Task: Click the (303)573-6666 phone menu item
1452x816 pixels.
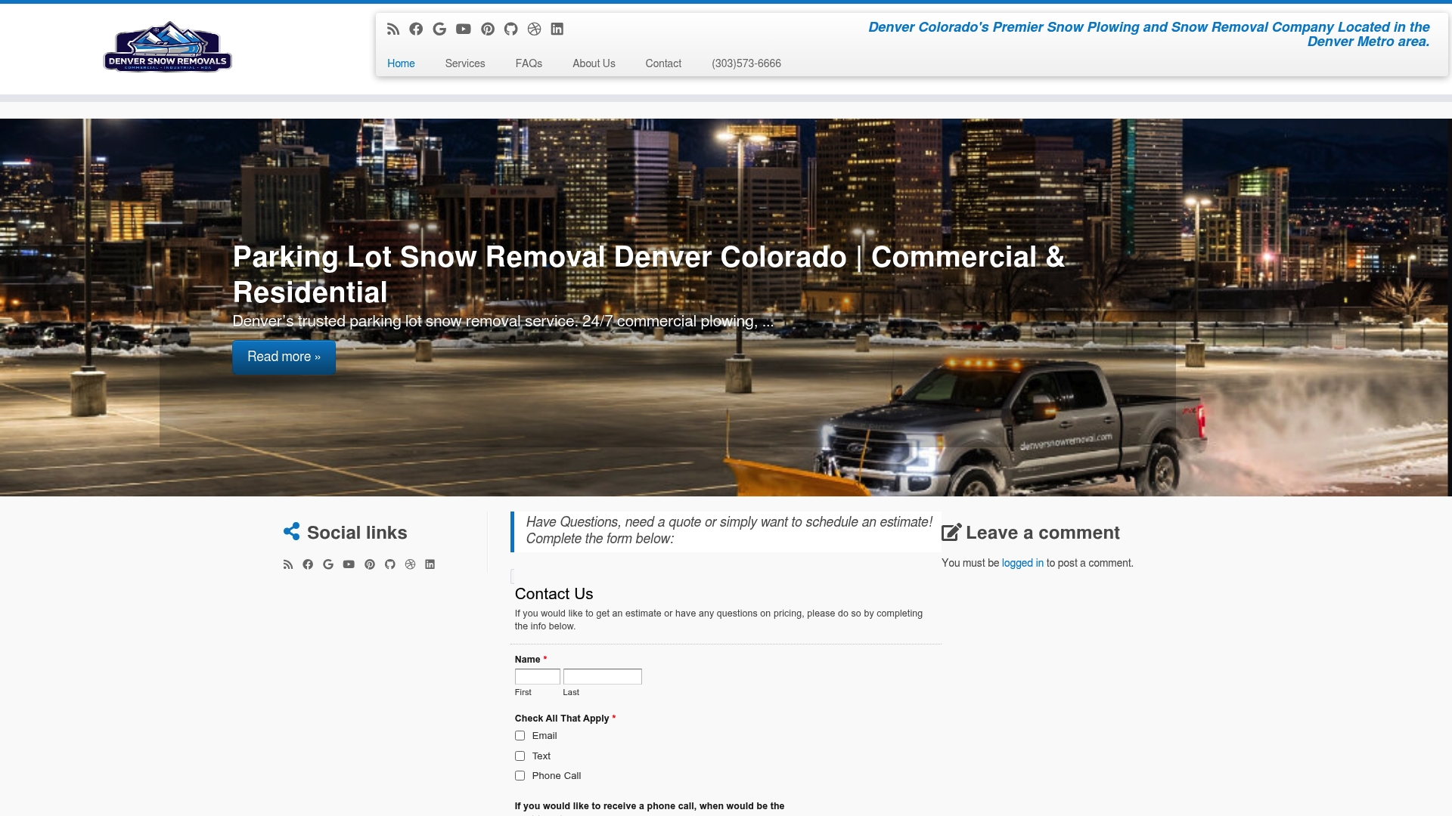Action: click(746, 63)
